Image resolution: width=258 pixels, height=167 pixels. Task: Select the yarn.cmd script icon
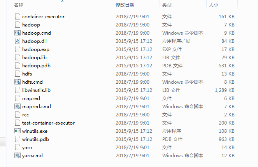[x=17, y=156]
